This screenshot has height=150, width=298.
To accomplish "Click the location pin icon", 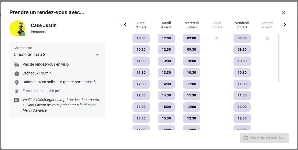I will tap(17, 82).
